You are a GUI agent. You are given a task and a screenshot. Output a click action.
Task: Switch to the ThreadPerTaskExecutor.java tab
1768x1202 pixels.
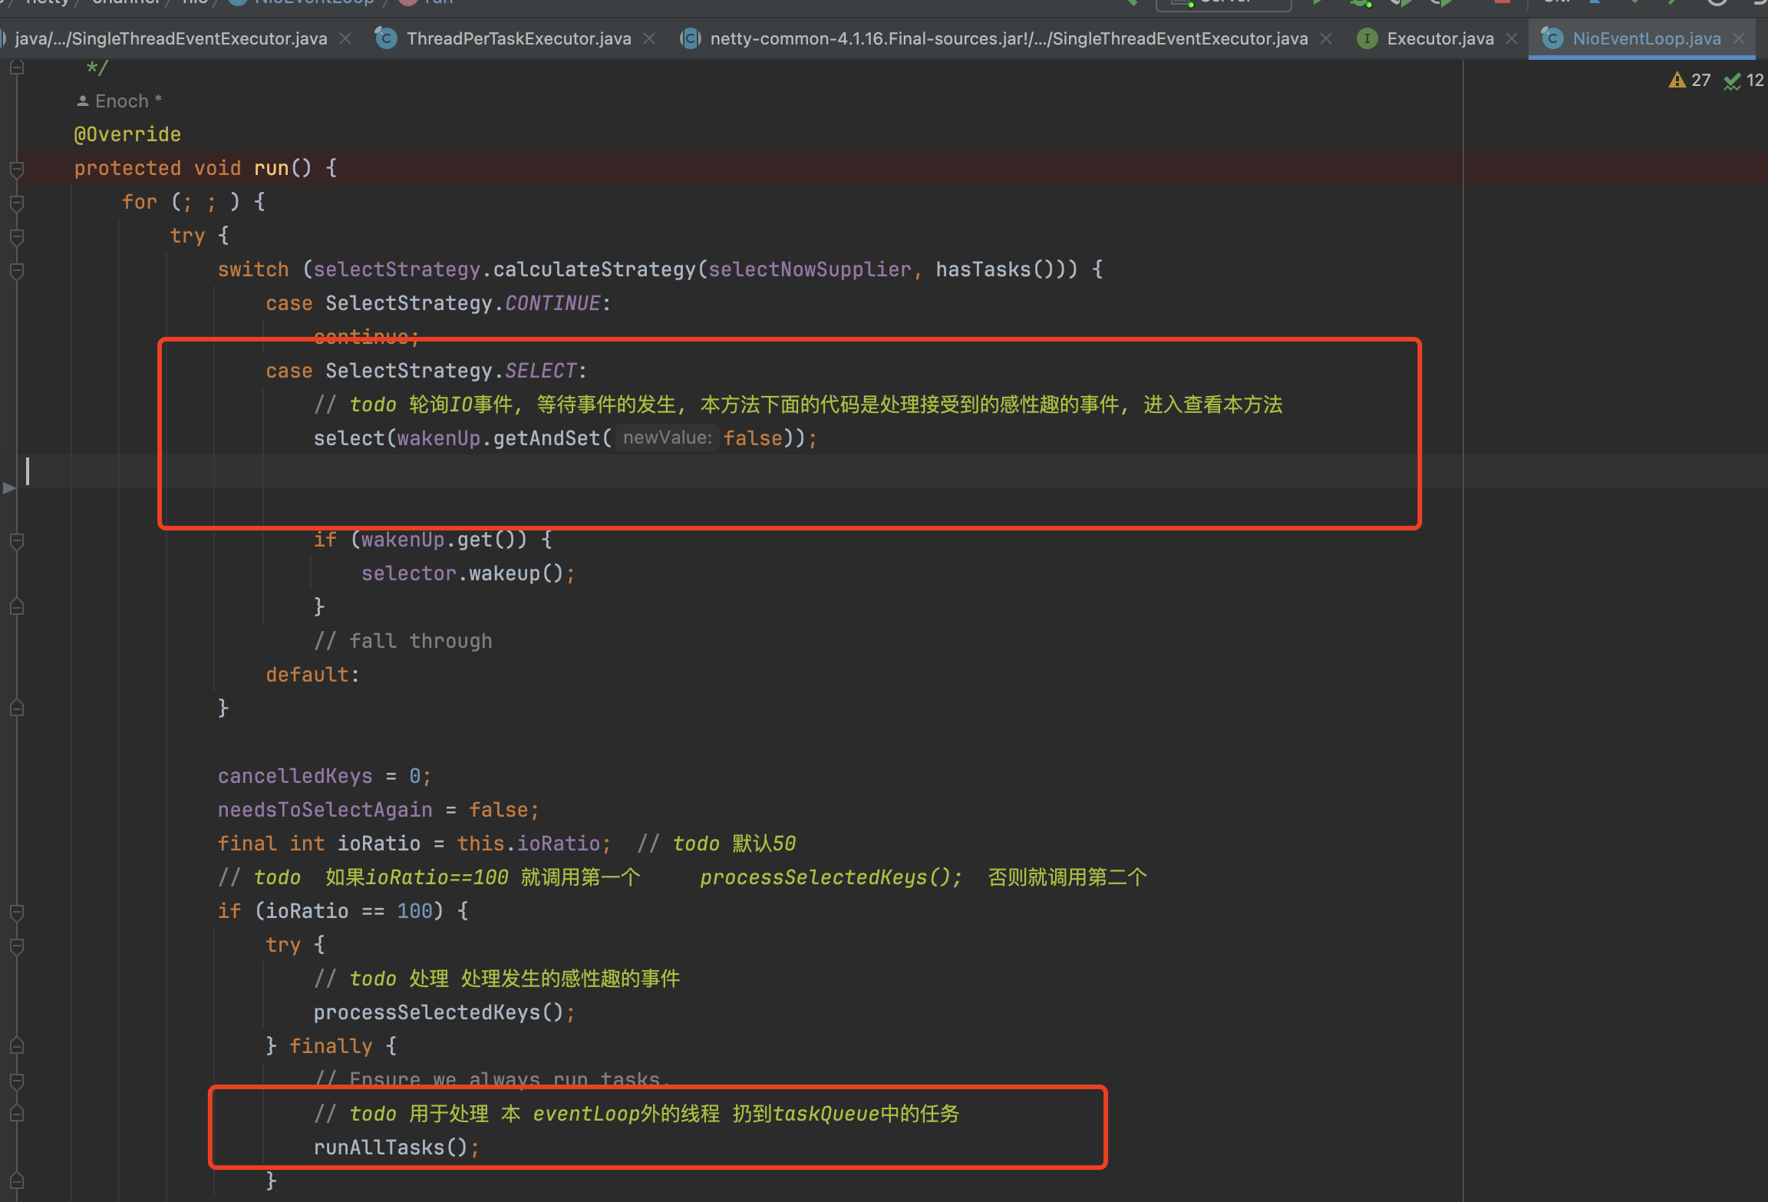point(519,38)
